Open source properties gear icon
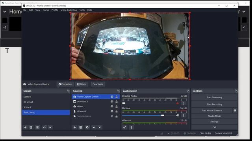The image size is (252, 141). coord(87,127)
